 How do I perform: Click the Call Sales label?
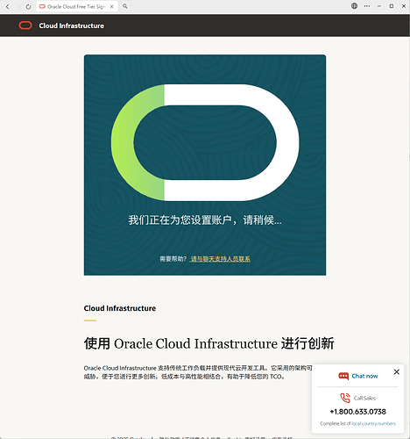(x=364, y=398)
